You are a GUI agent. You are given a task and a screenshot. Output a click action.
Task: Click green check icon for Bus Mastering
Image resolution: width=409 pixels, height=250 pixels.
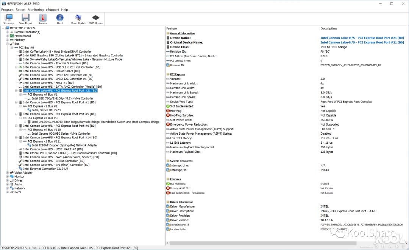click(168, 183)
